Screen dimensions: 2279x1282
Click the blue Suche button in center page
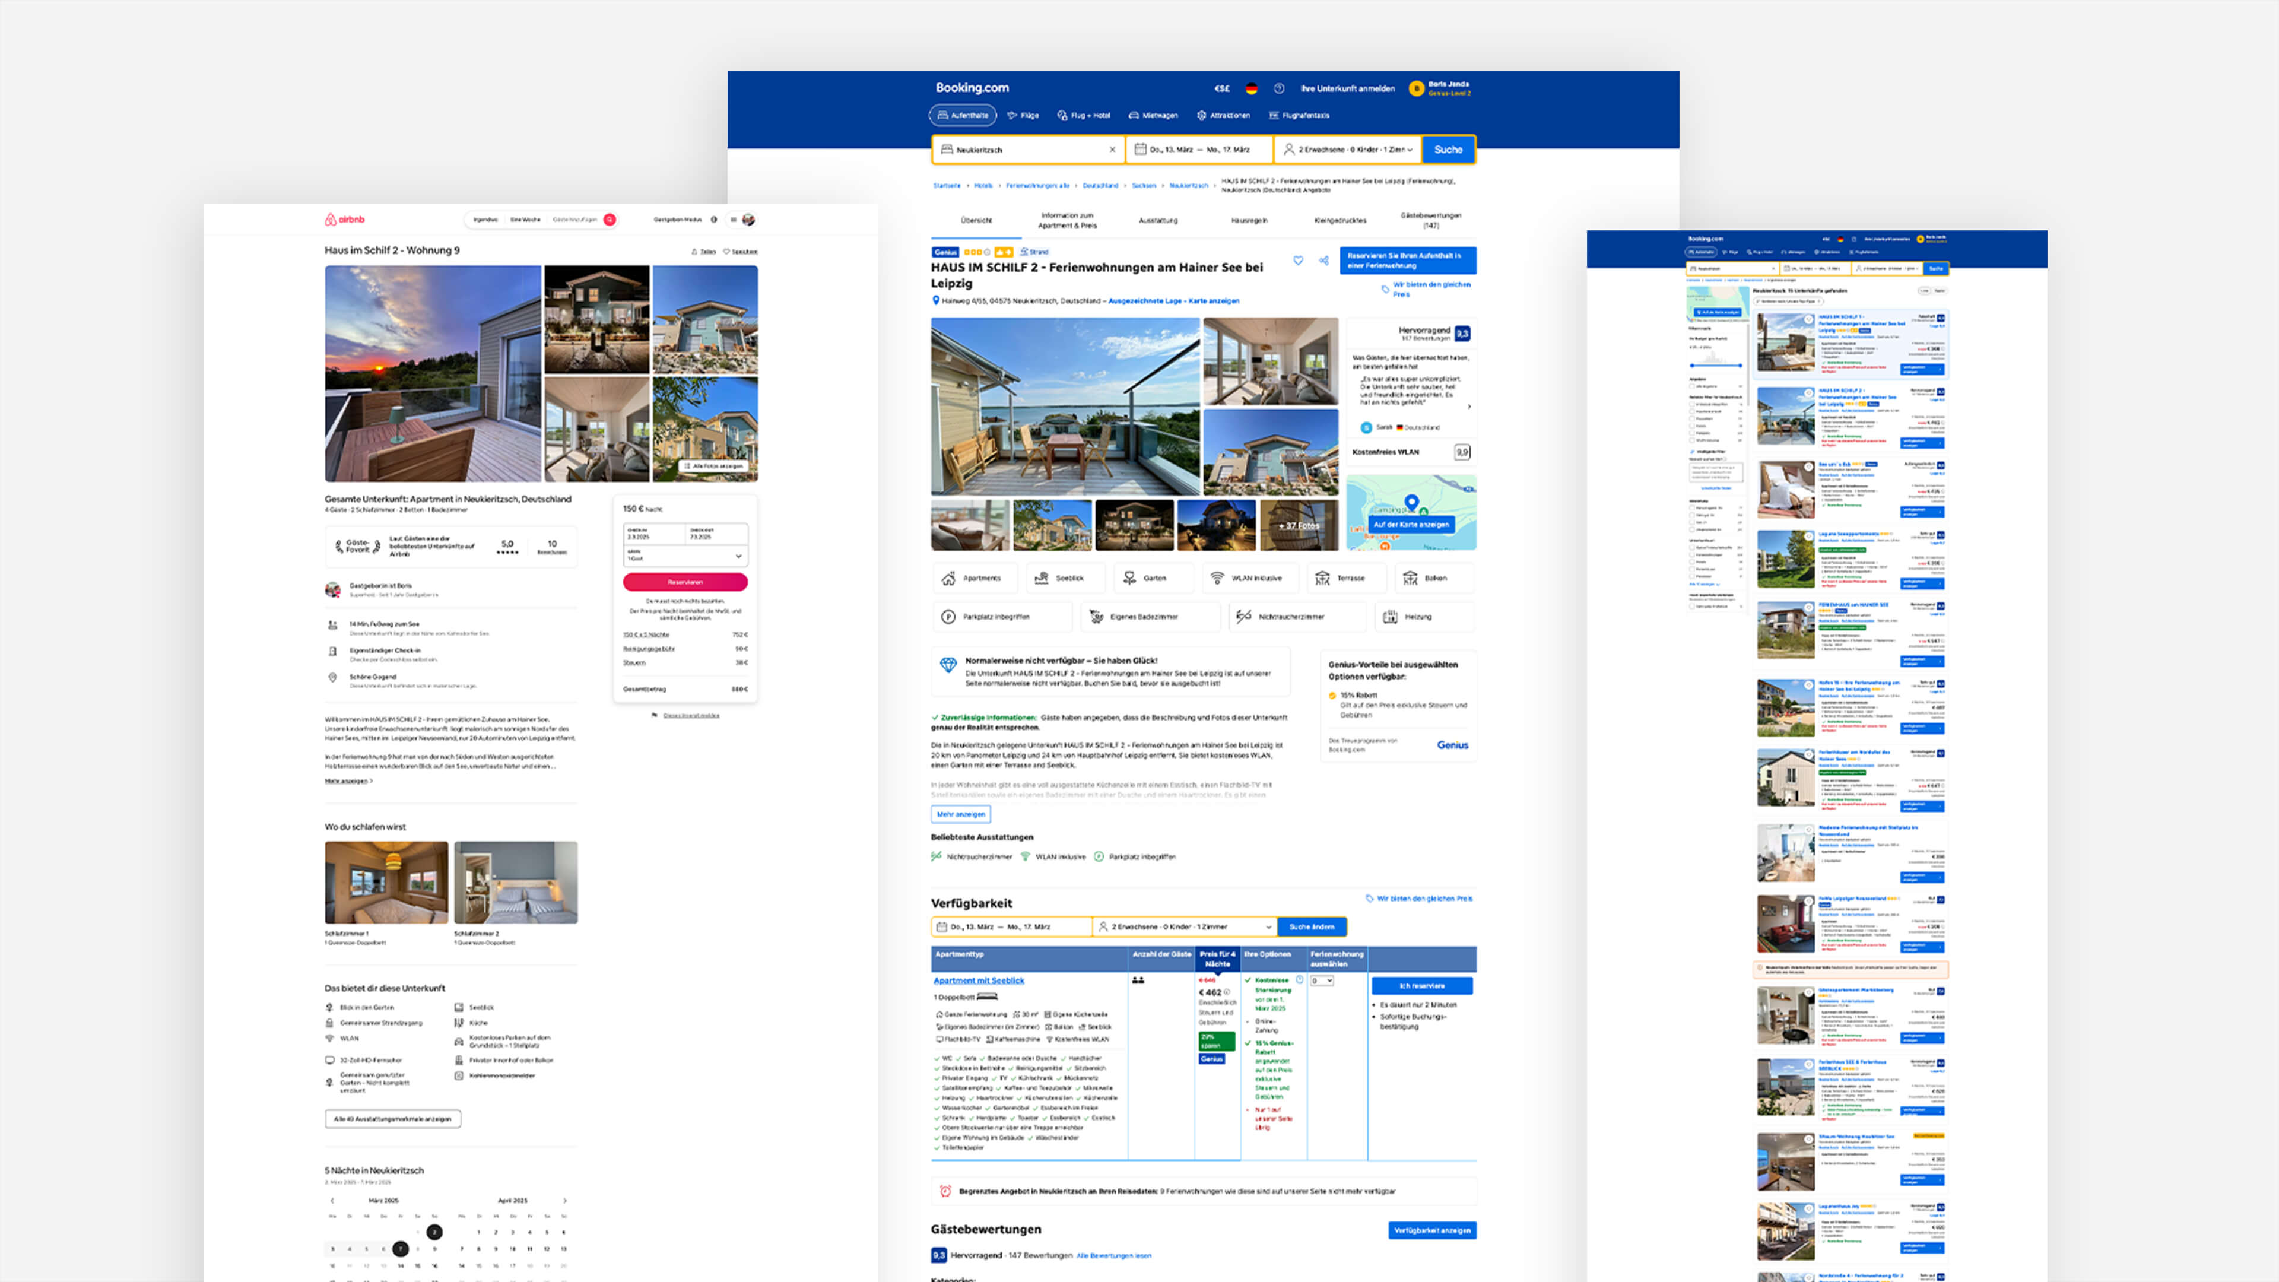point(1448,150)
